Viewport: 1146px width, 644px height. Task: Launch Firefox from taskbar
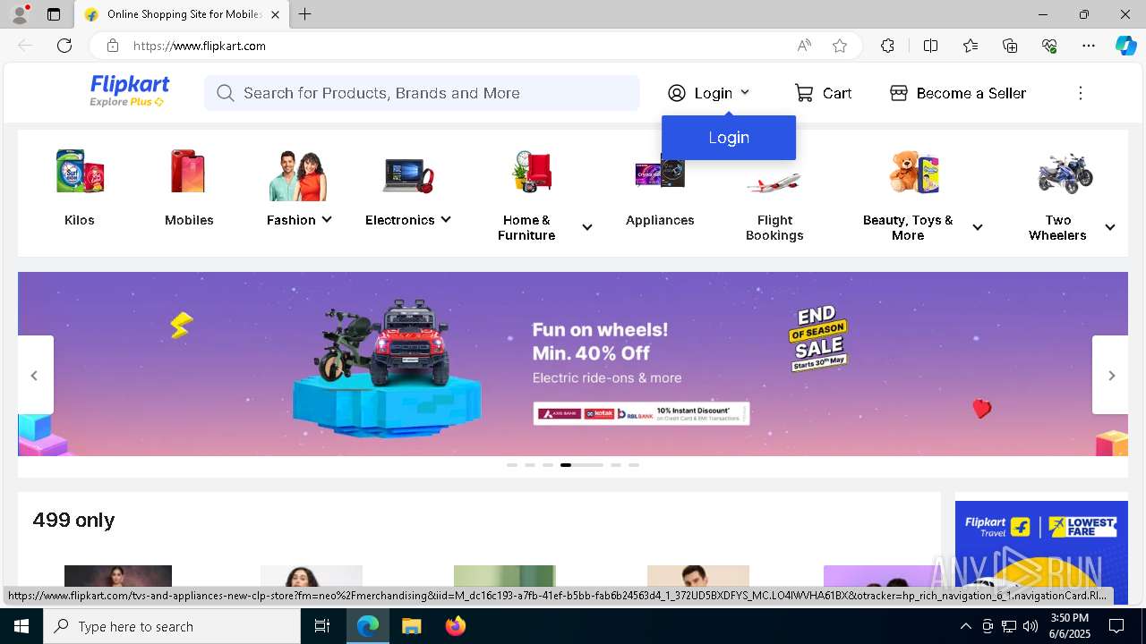point(456,626)
